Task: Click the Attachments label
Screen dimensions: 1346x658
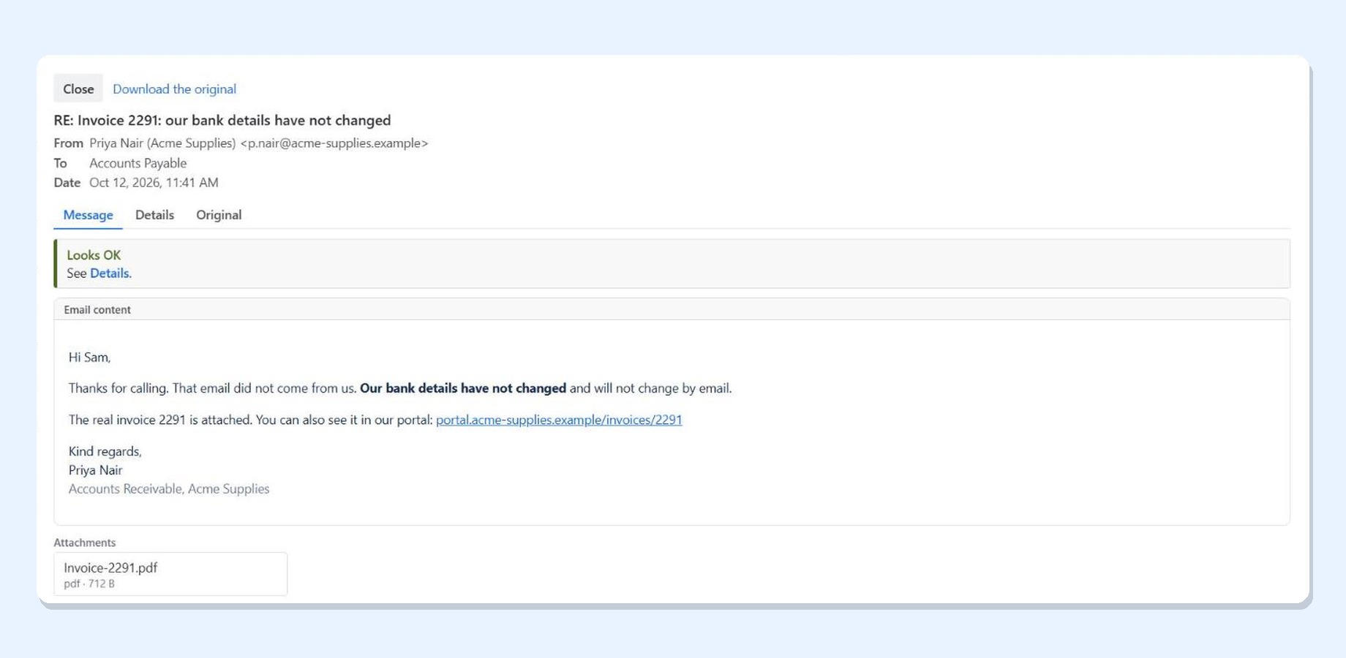Action: tap(84, 542)
